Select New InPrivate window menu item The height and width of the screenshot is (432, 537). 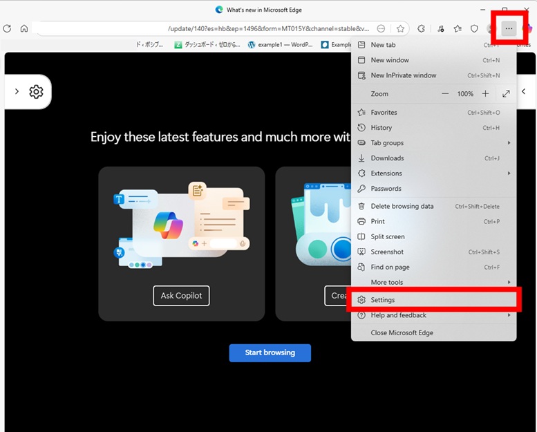coord(403,75)
